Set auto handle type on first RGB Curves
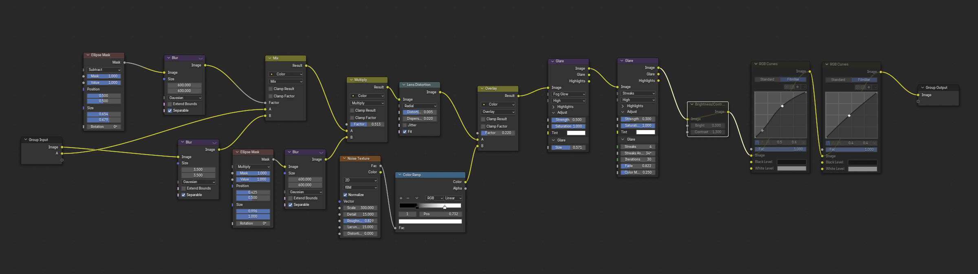Image resolution: width=978 pixels, height=274 pixels. (x=757, y=142)
